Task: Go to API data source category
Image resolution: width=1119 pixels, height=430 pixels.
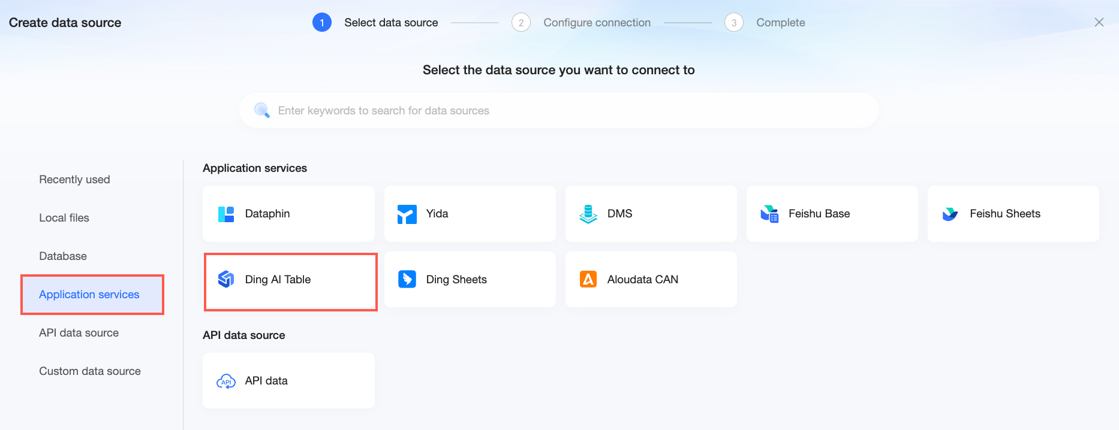Action: pos(79,333)
